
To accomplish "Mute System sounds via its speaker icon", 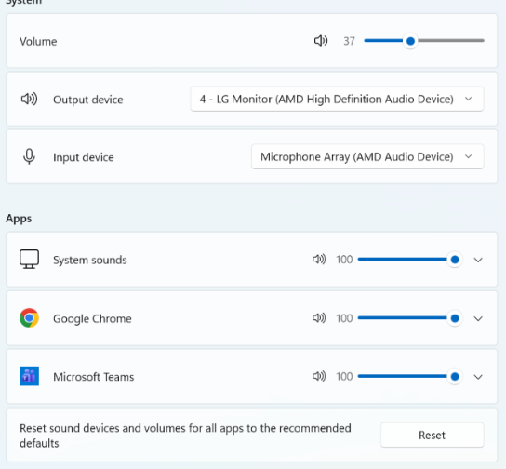I will tap(319, 260).
